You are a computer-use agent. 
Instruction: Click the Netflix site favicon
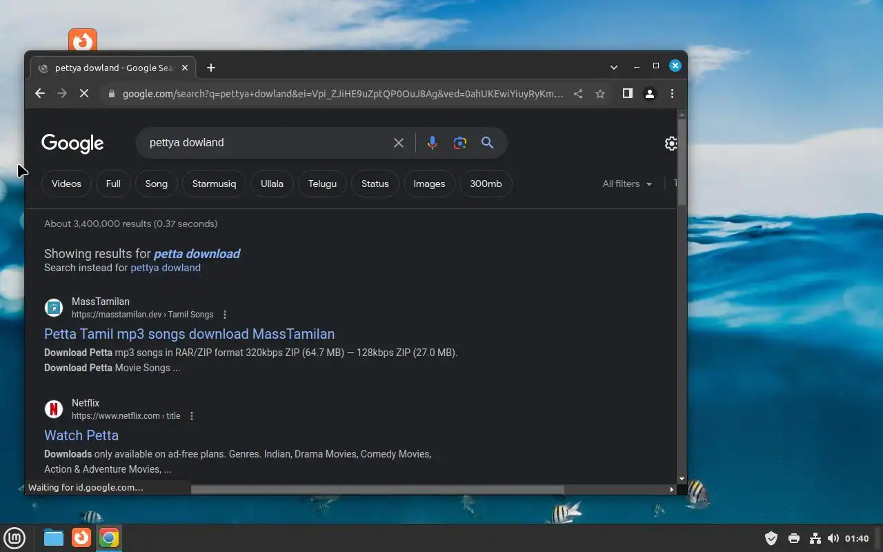tap(54, 409)
